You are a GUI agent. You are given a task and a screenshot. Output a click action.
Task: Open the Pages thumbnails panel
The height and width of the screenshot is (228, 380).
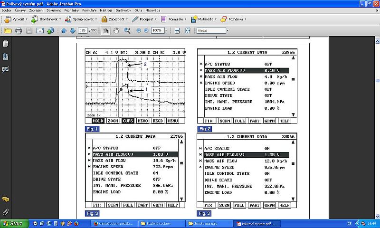[6, 44]
